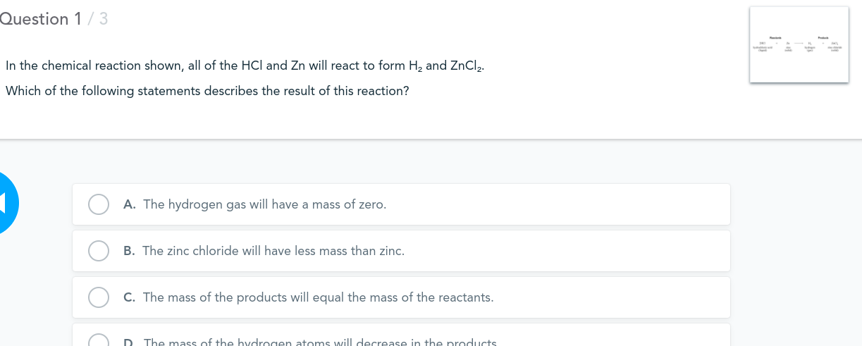This screenshot has width=862, height=346.
Task: Choose the hydrogen atoms will decrease answer
Action: [320, 342]
